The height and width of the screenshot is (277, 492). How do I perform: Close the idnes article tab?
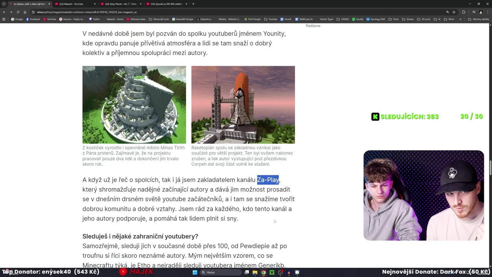click(49, 4)
